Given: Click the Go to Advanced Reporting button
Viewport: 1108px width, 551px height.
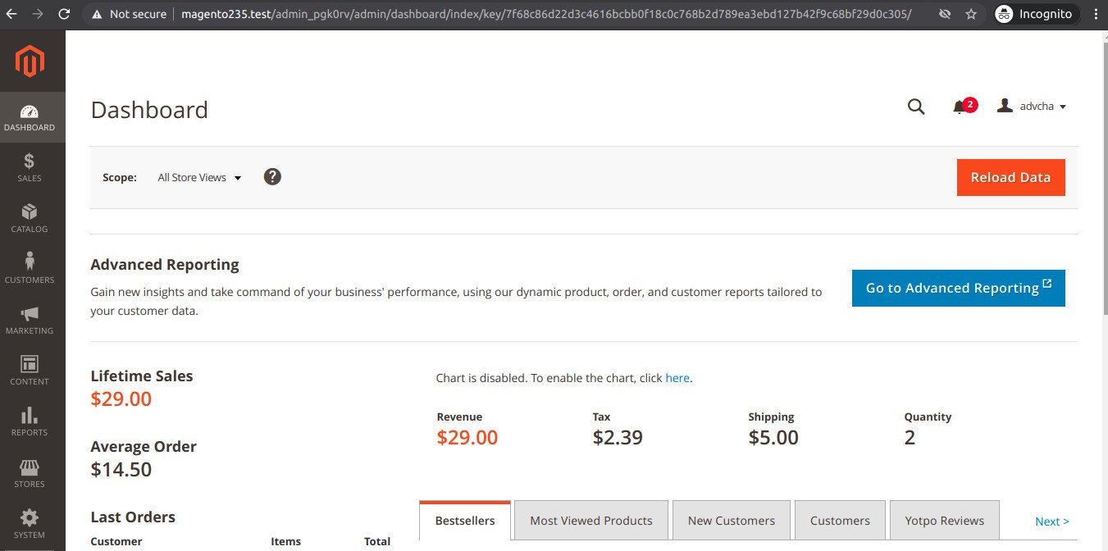Looking at the screenshot, I should (x=958, y=288).
